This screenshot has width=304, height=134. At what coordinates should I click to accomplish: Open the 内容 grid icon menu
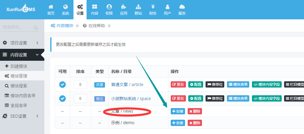(95, 10)
